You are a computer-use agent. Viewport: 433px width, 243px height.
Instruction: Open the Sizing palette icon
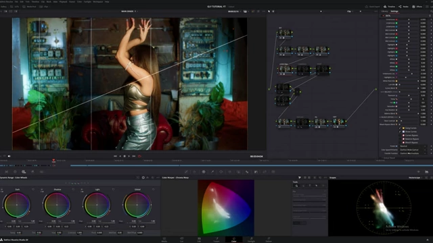[265, 171]
